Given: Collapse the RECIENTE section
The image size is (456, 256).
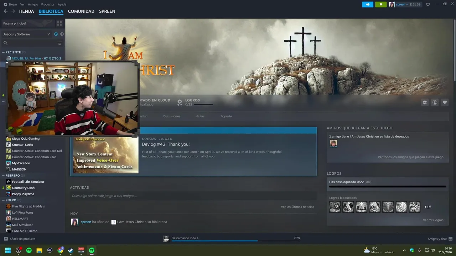Looking at the screenshot, I should 4,52.
